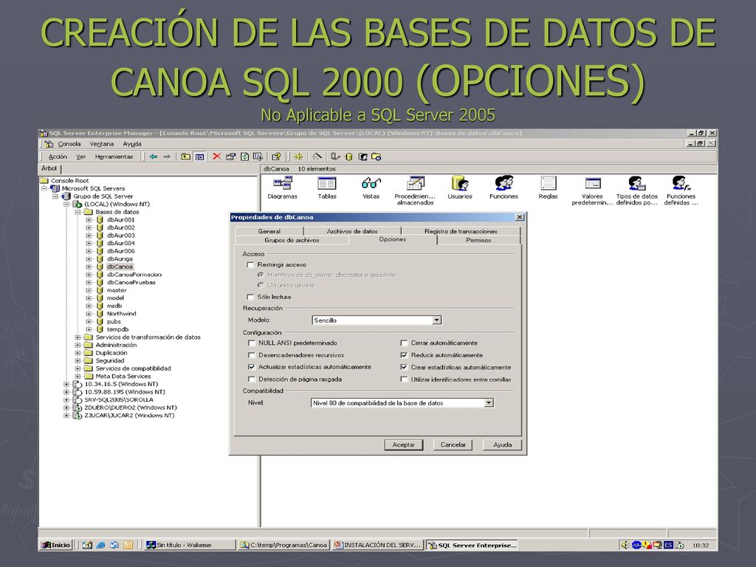Open the Consola menu
The height and width of the screenshot is (567, 756).
(69, 144)
